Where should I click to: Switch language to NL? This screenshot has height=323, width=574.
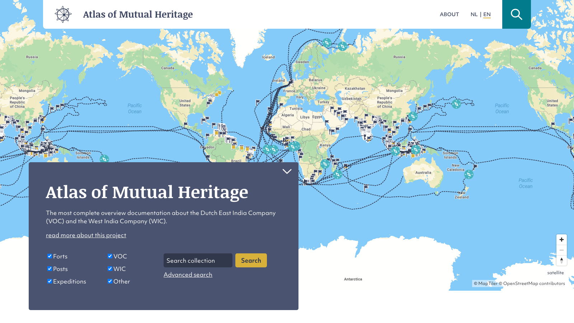(x=474, y=14)
